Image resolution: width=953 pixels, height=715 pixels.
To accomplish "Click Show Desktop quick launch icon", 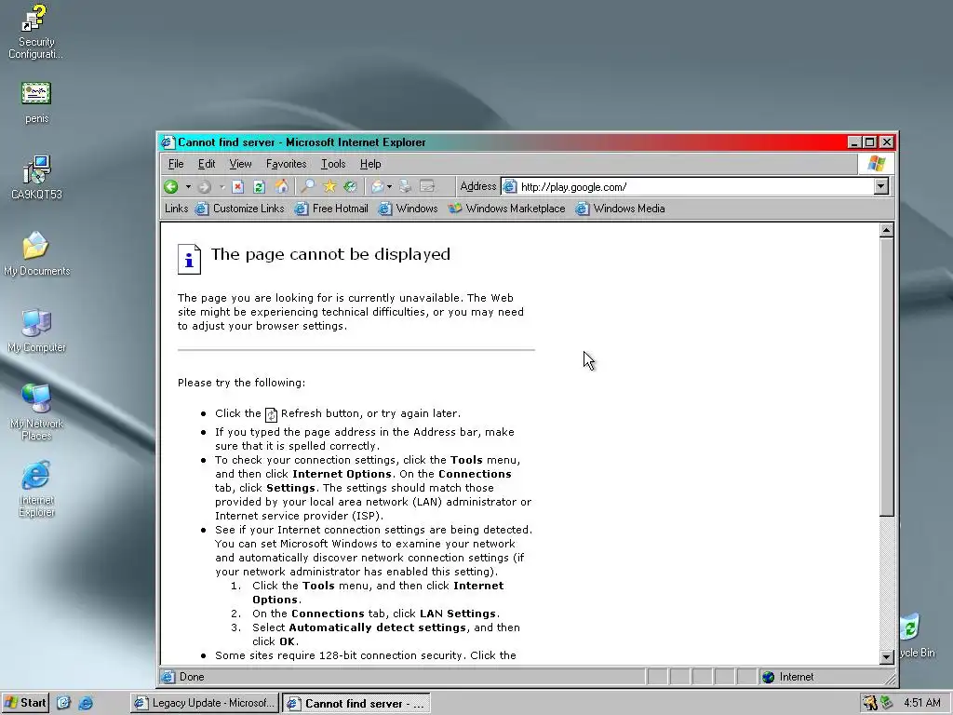I will (x=64, y=703).
